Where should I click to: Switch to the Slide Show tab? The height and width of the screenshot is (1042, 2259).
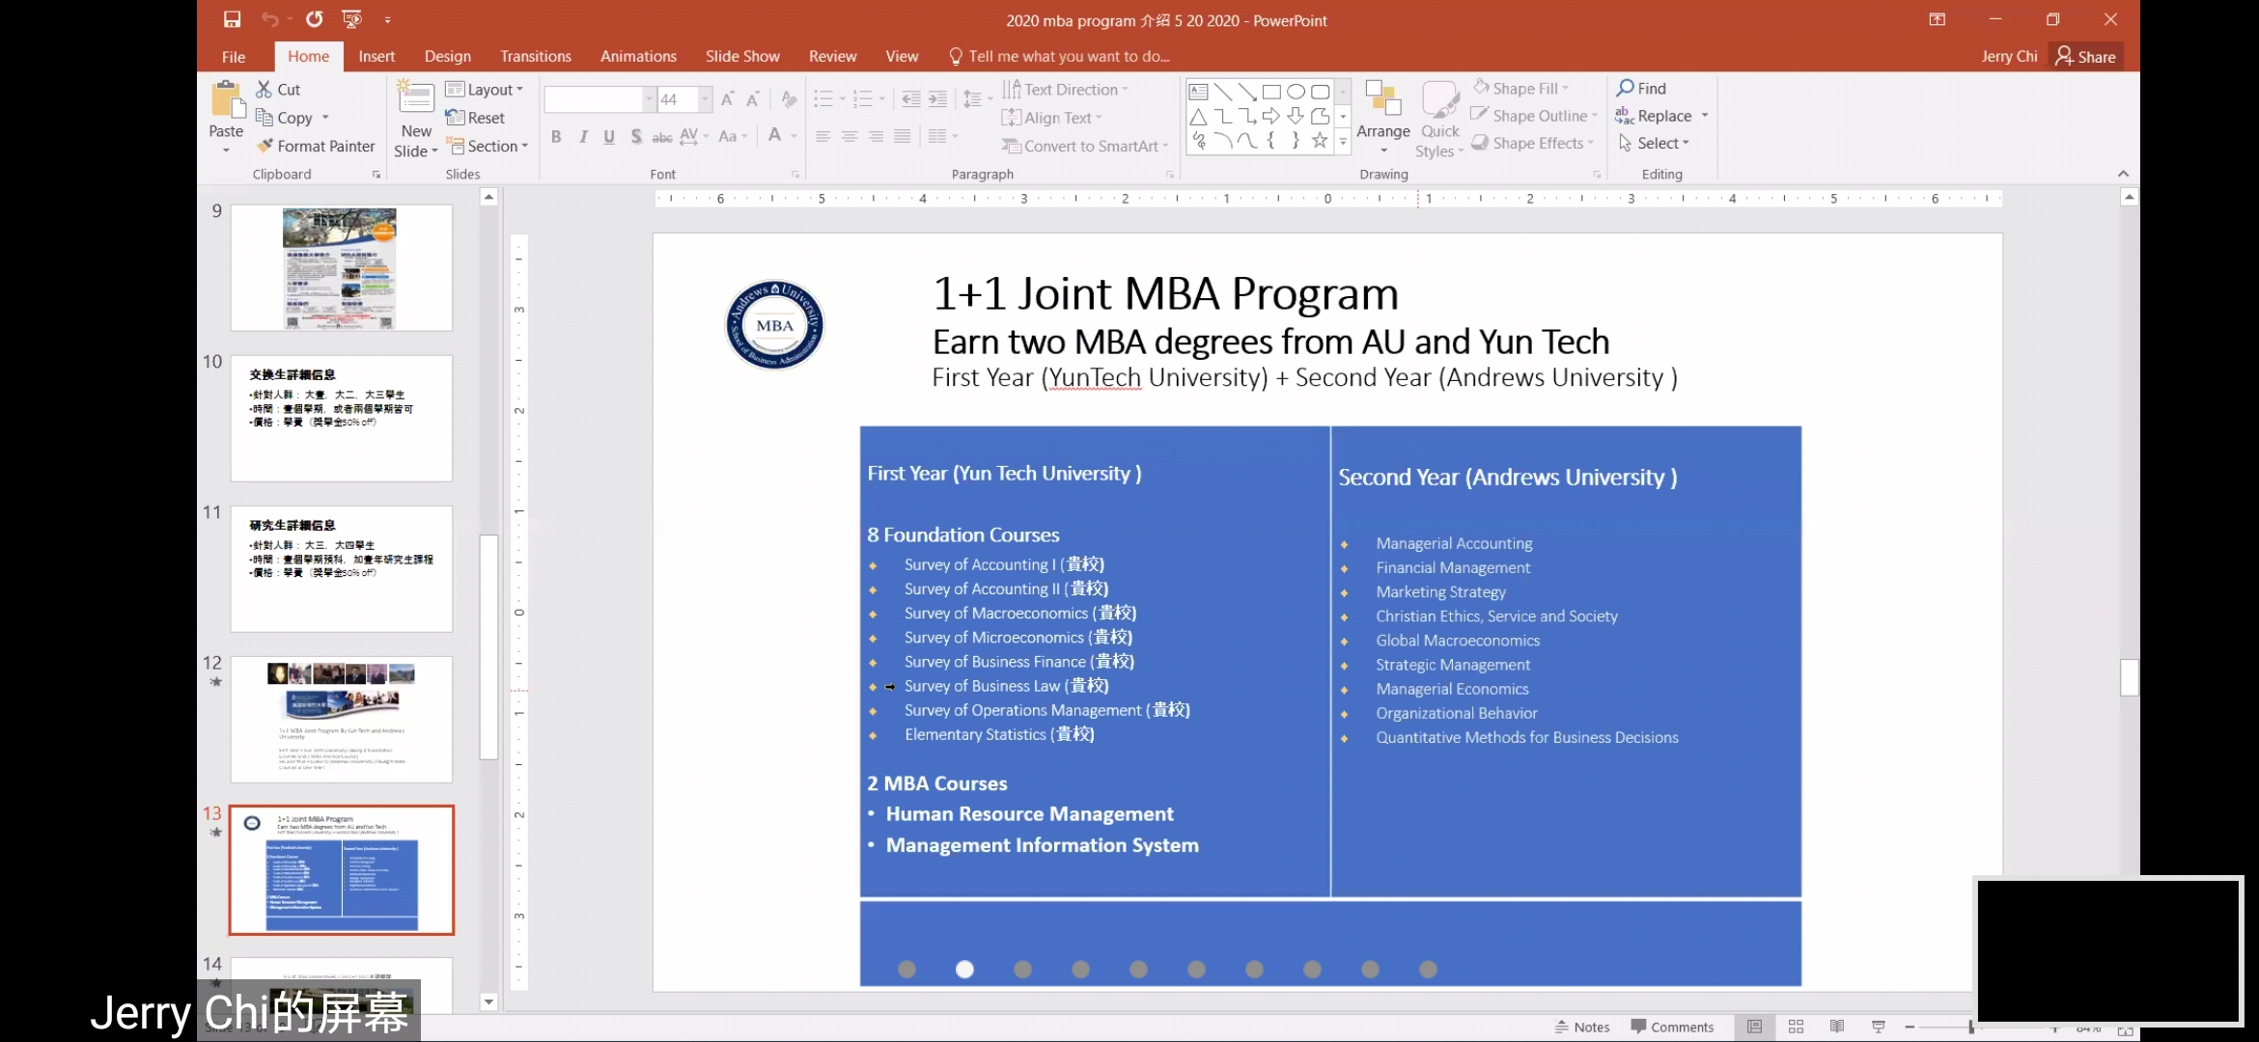742,56
